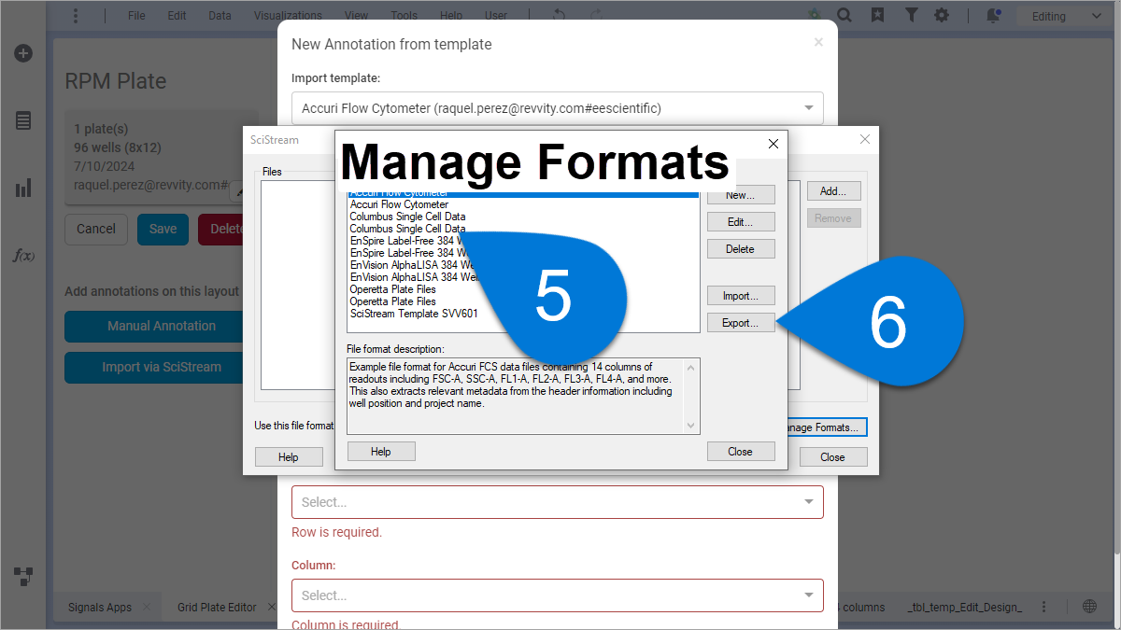Click the green status icon in top bar

(x=815, y=16)
